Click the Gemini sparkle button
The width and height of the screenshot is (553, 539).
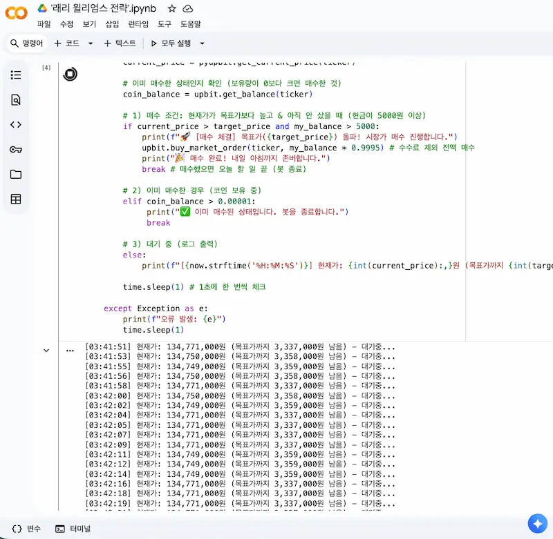[x=537, y=524]
